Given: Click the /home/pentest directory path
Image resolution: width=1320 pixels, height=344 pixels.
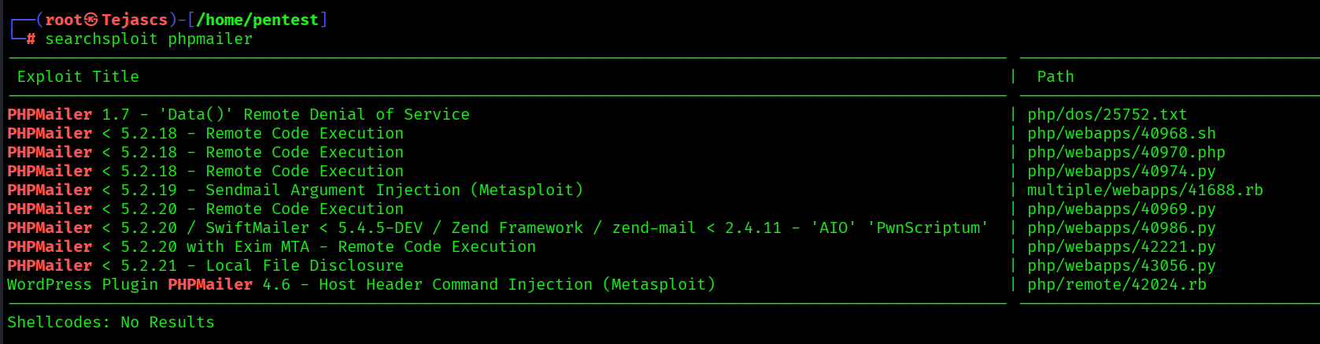Looking at the screenshot, I should [257, 20].
